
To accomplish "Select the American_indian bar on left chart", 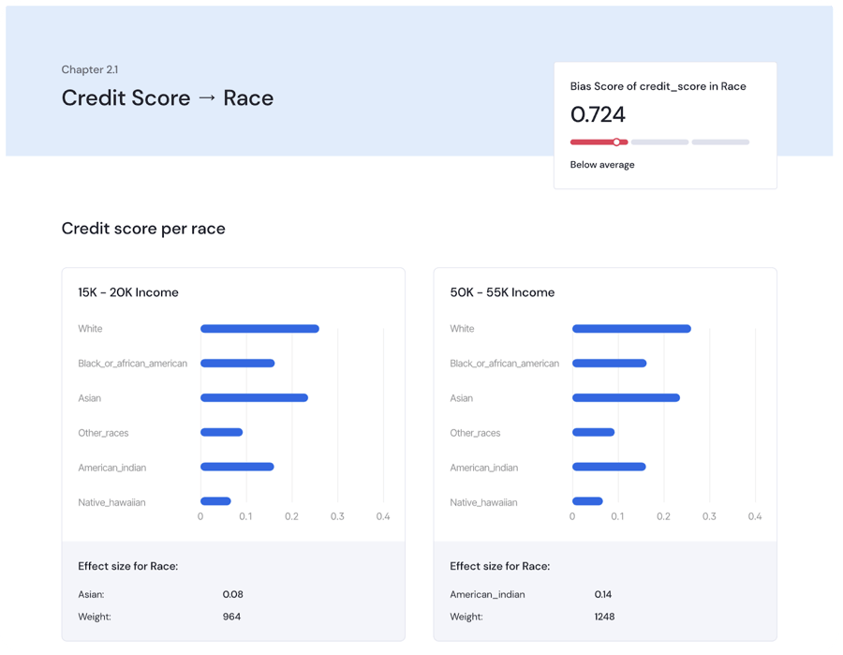I will pos(234,467).
